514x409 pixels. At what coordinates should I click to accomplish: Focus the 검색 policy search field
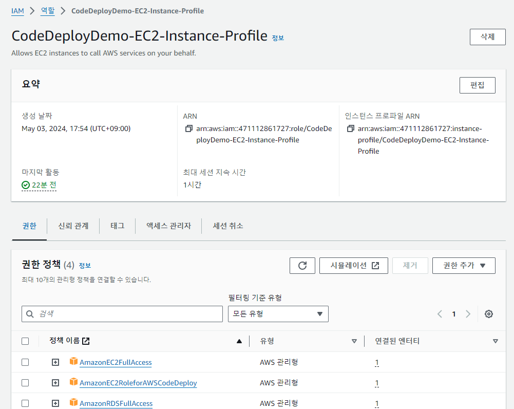click(122, 314)
